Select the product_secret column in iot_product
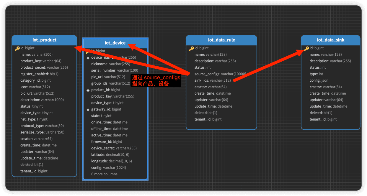Image resolution: width=367 pixels, height=196 pixels. [x=44, y=67]
